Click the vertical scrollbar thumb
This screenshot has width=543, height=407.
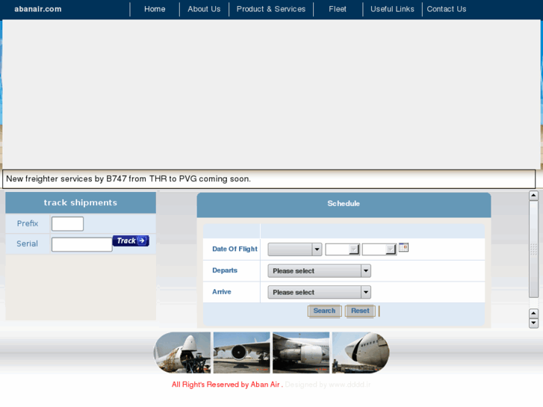(533, 249)
